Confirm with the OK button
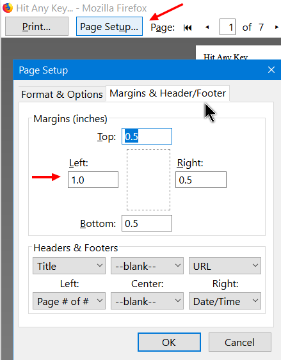Screen dimensions: 281x360 point(170,342)
